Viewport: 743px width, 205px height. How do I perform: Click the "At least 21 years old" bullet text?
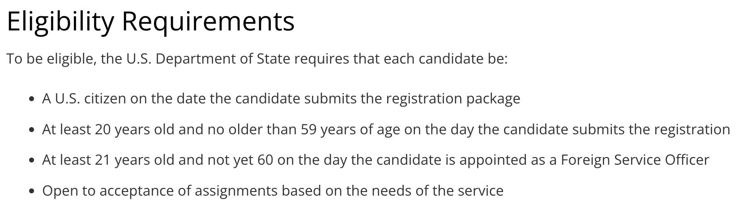point(375,160)
